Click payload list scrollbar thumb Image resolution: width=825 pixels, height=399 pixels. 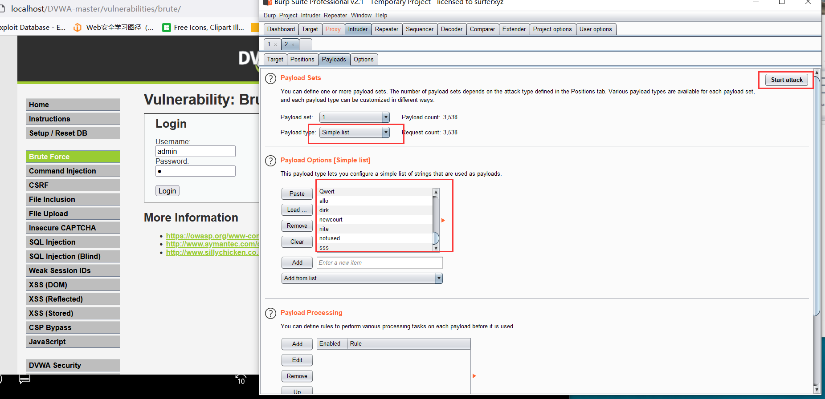[x=436, y=238]
